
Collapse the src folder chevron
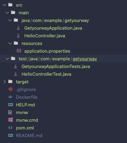click(5, 5)
